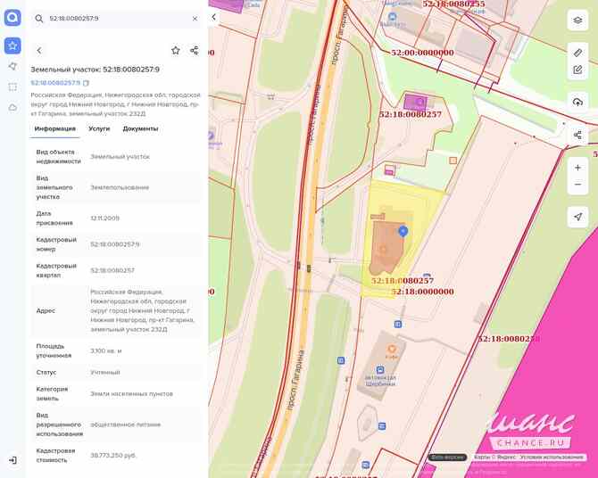
Task: Switch to the Информация tab
Action: (55, 128)
